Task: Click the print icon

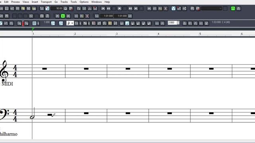Action: pos(42,16)
